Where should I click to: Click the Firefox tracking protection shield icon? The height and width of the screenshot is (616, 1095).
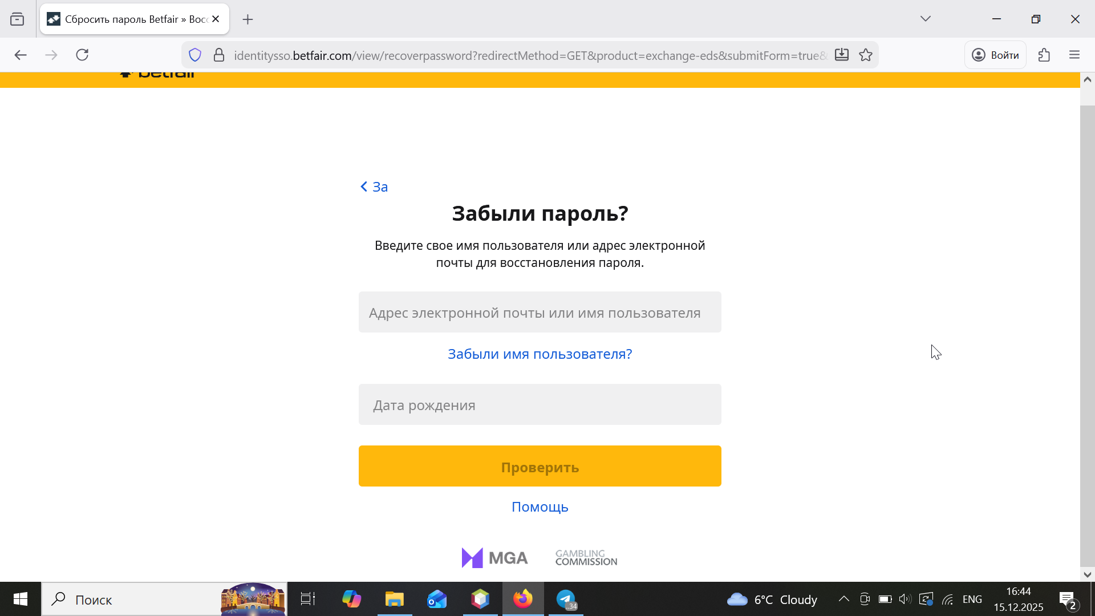(195, 55)
